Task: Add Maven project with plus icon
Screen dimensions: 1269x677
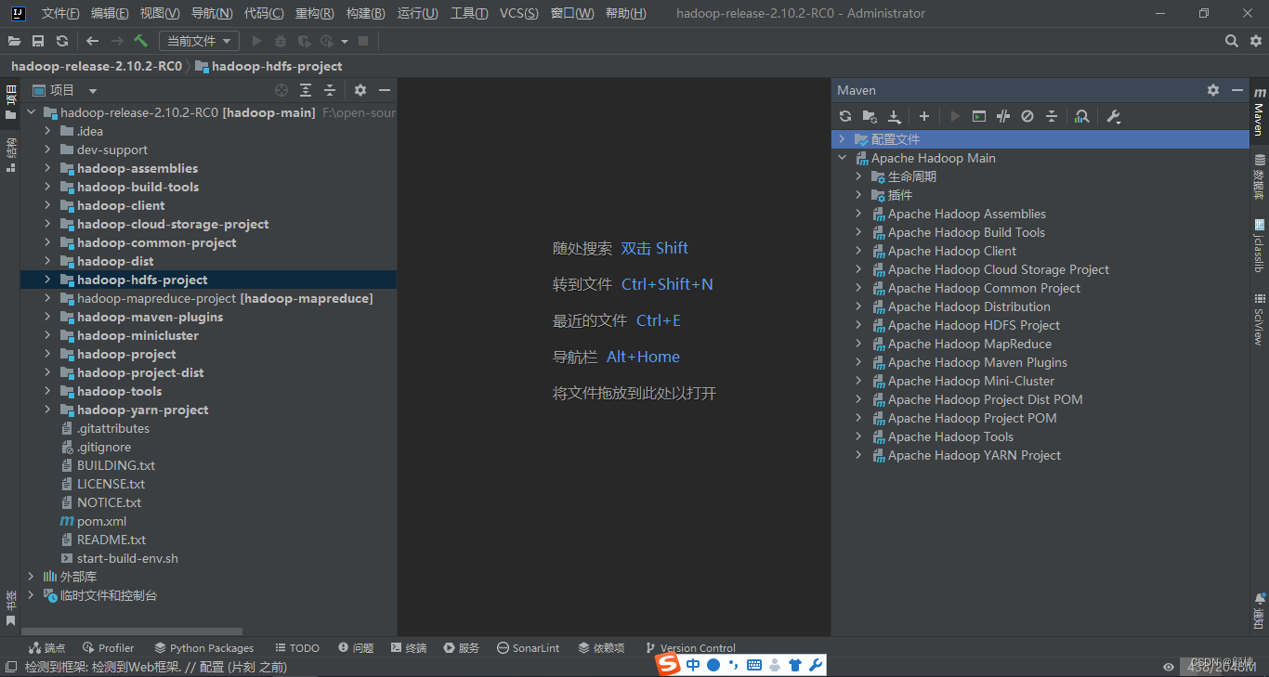Action: tap(924, 116)
